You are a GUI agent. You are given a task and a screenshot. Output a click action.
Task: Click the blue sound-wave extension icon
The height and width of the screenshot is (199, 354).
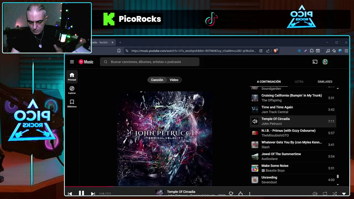coord(299,51)
